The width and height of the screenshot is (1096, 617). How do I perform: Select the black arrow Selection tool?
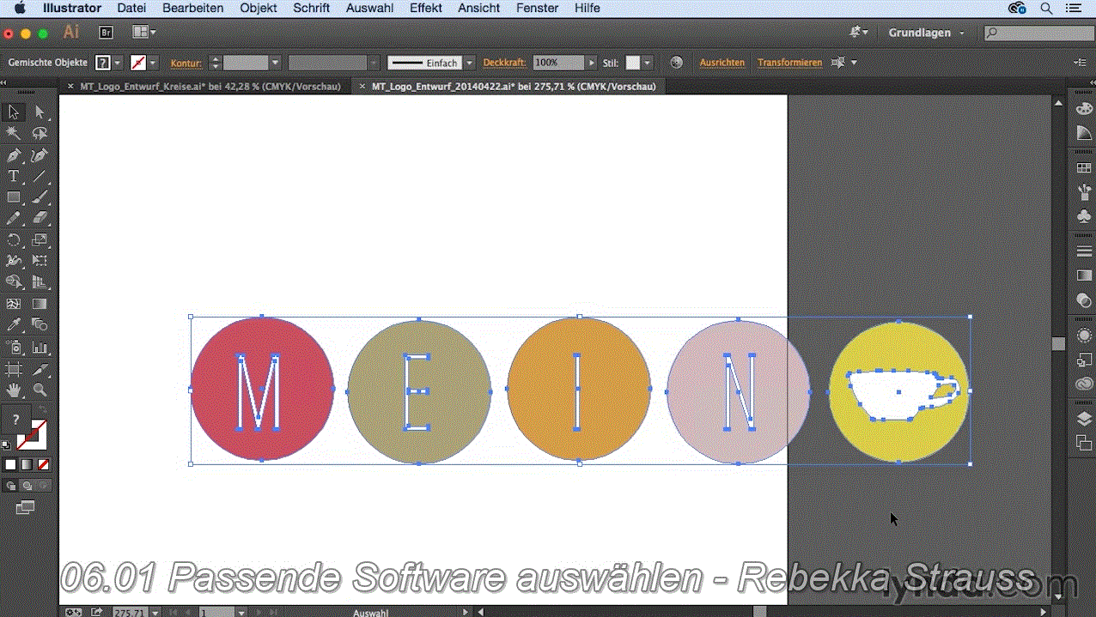[14, 112]
